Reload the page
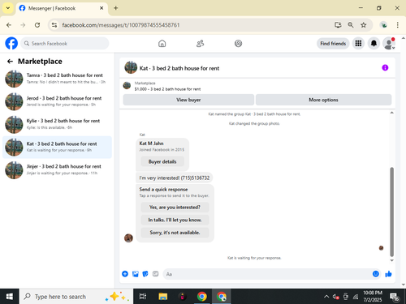The width and height of the screenshot is (406, 304). click(37, 25)
